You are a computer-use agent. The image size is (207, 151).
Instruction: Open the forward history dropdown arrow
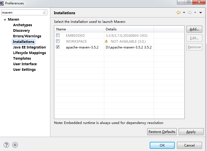(195, 13)
